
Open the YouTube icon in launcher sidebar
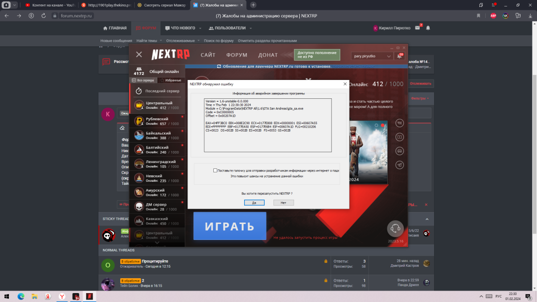point(400,137)
